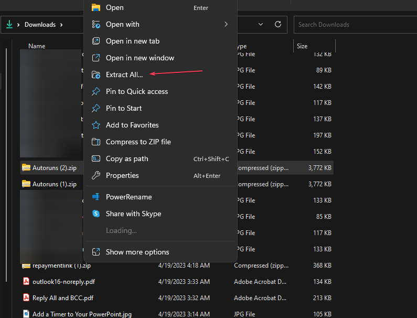Screen dimensions: 417x318
Task: Select Show more options
Action: 161,252
